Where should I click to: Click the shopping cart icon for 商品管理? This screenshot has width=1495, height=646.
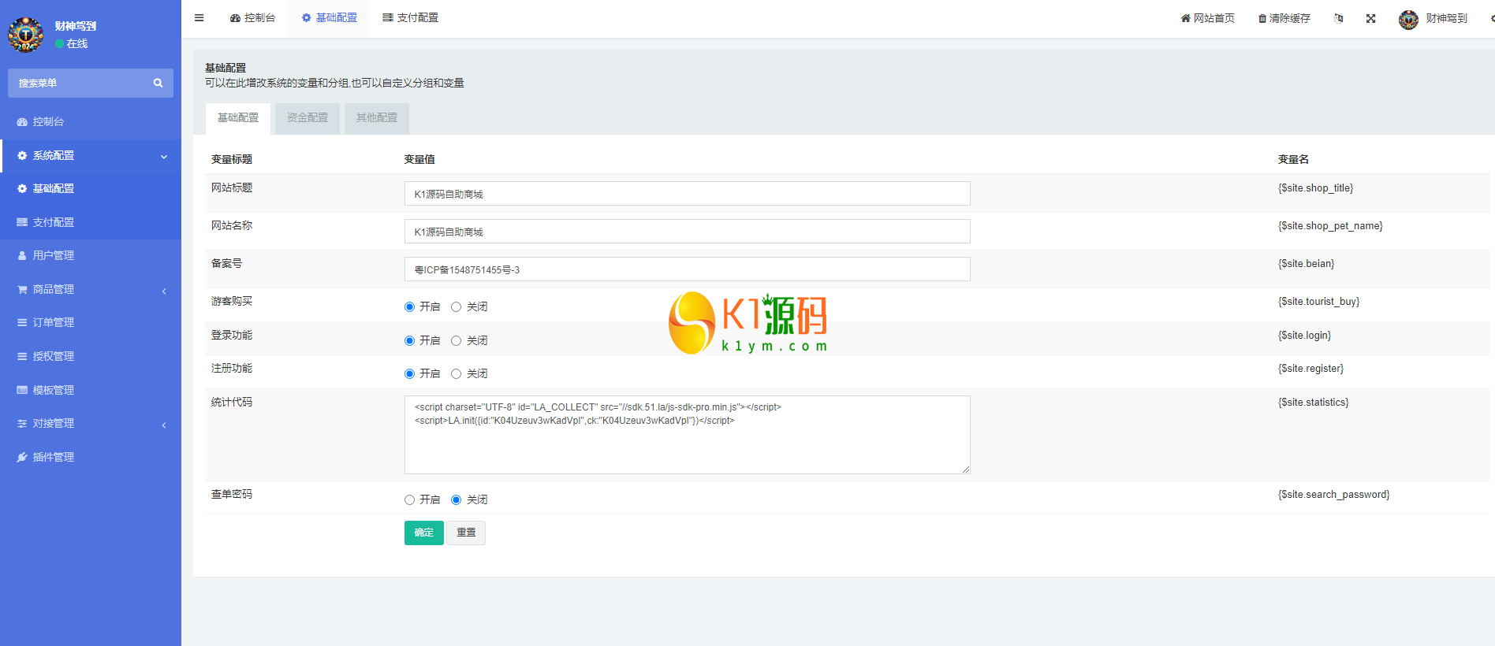click(22, 289)
